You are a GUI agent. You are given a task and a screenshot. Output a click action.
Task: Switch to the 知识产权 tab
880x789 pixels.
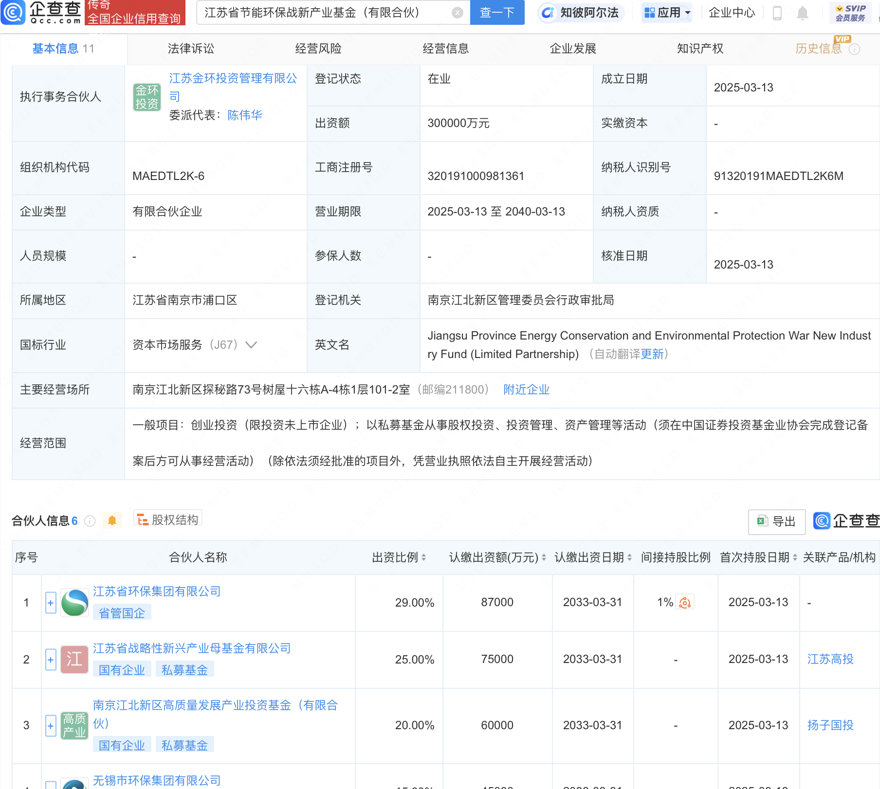click(700, 49)
